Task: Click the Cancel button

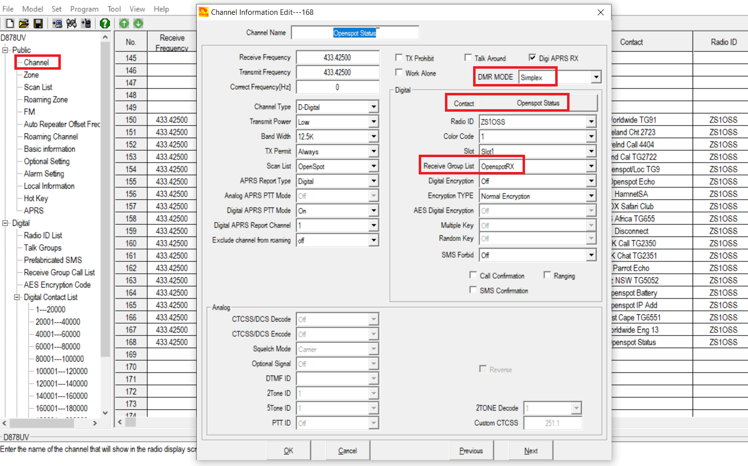Action: [x=348, y=450]
